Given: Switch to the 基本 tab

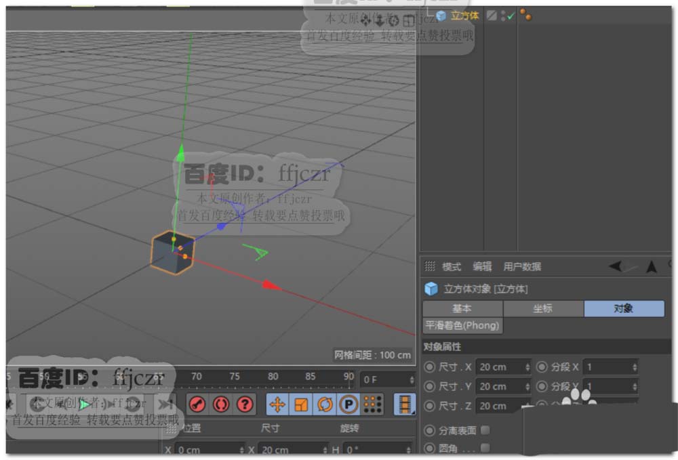Looking at the screenshot, I should [462, 308].
